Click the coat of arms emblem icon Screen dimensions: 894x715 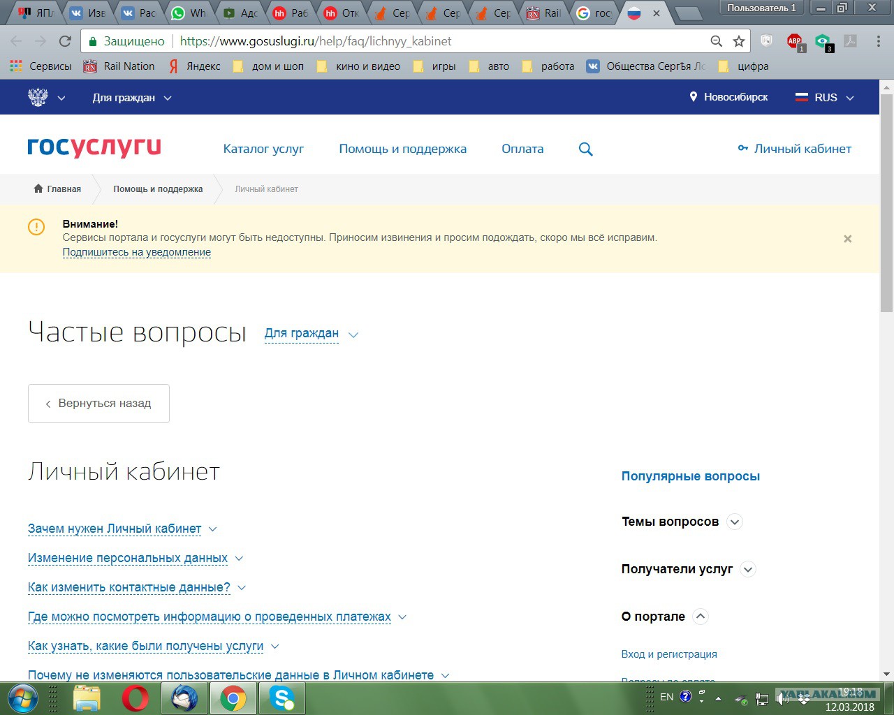pos(38,98)
